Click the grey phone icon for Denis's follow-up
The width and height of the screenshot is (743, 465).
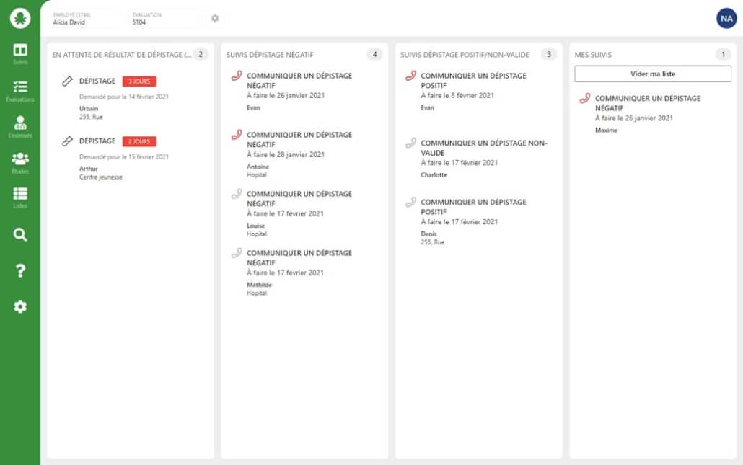(x=410, y=203)
